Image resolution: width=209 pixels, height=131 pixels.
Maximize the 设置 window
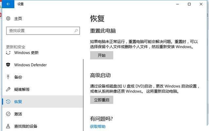pos(189,4)
